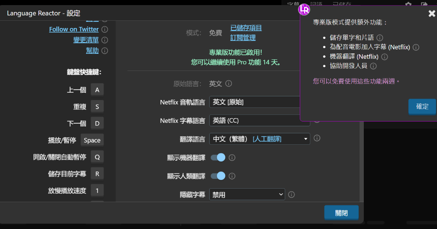
Task: Click the R key for 儲存目前字幕
Action: click(97, 174)
